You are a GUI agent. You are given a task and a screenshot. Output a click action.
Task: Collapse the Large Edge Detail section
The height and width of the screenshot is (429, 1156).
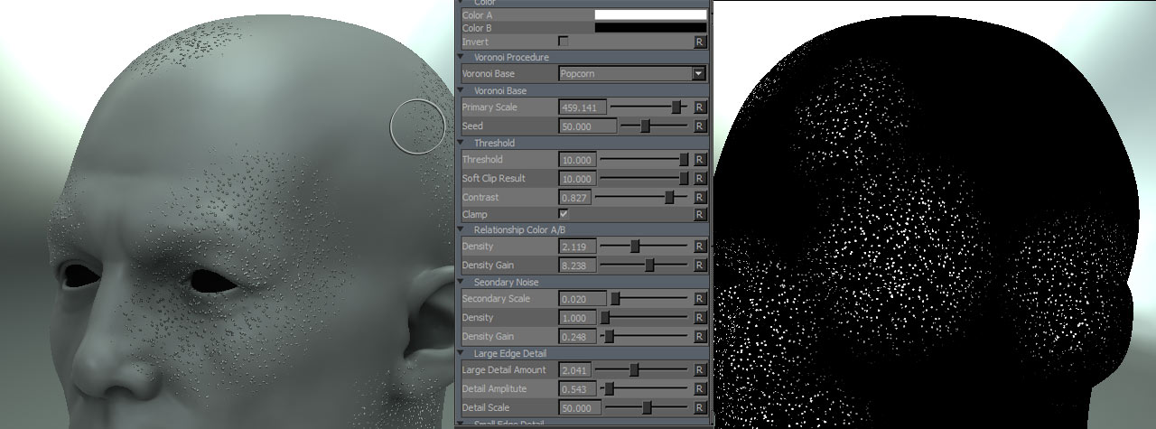[462, 353]
